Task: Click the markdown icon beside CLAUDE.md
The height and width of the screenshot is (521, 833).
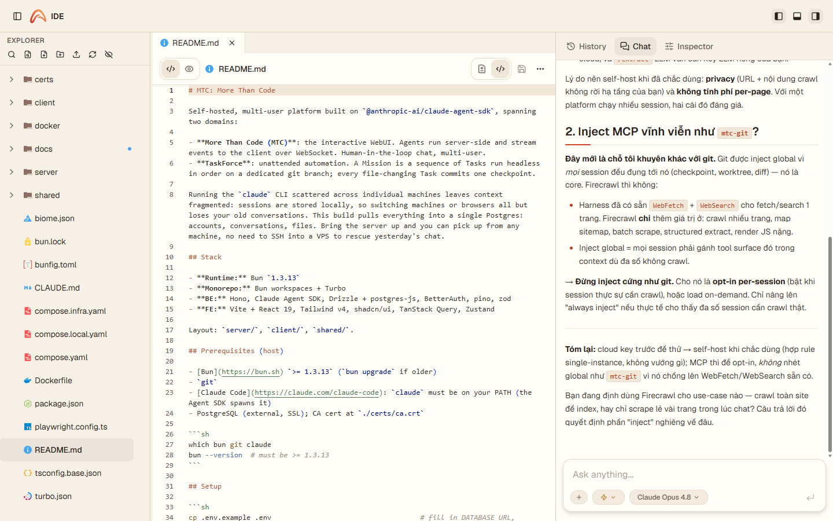Action: click(28, 288)
